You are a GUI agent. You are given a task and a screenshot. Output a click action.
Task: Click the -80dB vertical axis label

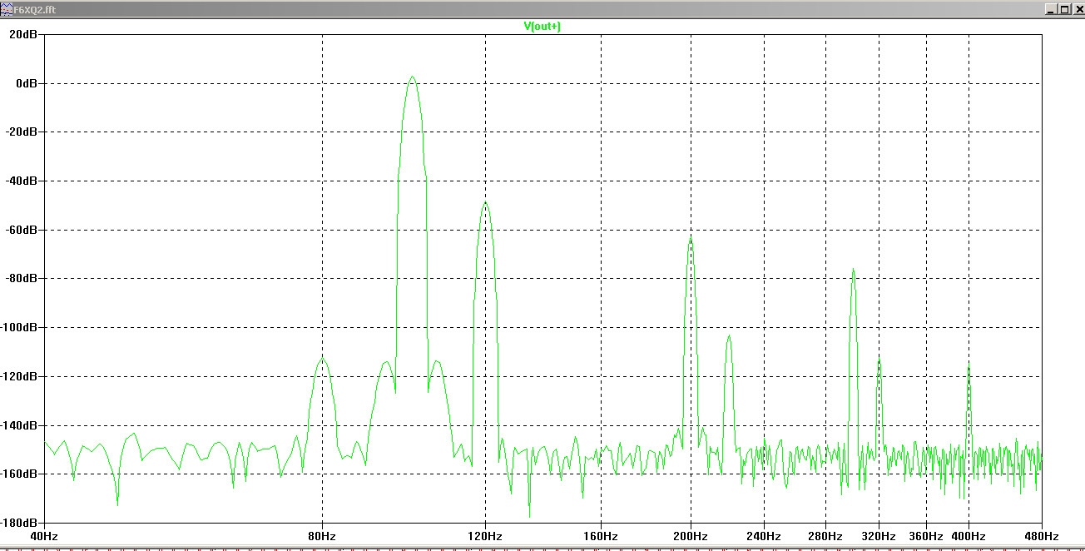tap(22, 279)
